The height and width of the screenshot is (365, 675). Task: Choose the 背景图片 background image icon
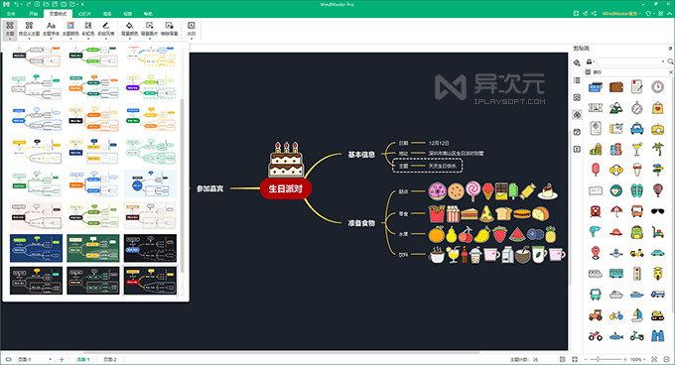coord(149,26)
